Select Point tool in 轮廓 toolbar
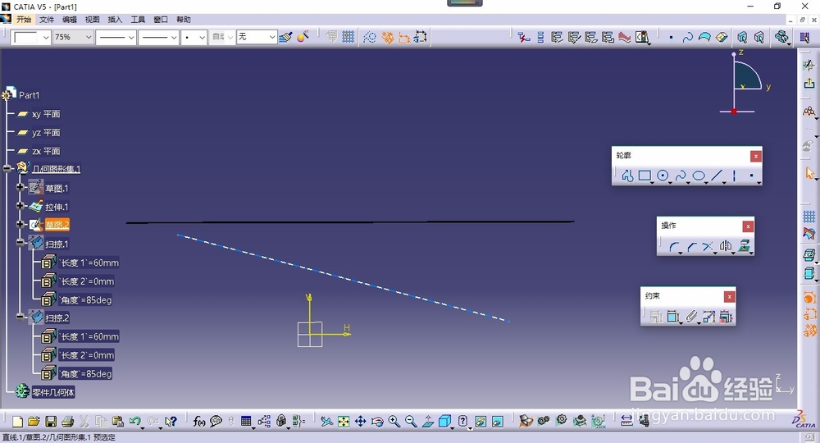Image resolution: width=820 pixels, height=443 pixels. [x=751, y=176]
